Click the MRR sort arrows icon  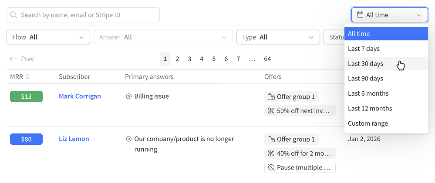[27, 77]
